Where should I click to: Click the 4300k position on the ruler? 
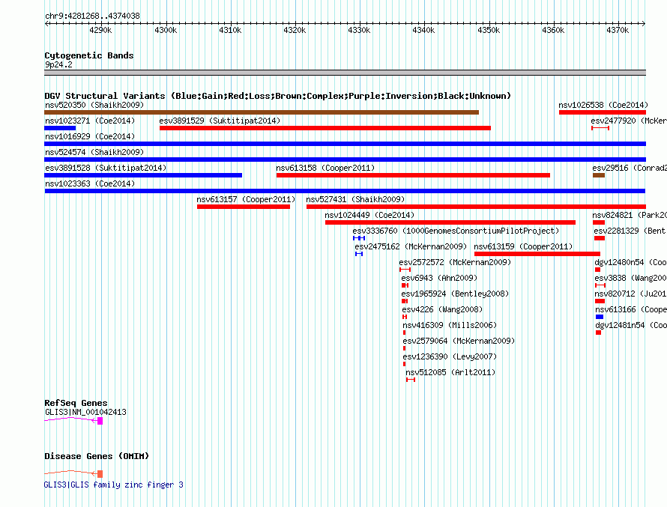[x=166, y=30]
